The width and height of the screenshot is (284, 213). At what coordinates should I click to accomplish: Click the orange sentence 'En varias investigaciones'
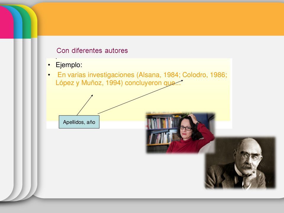(96, 75)
